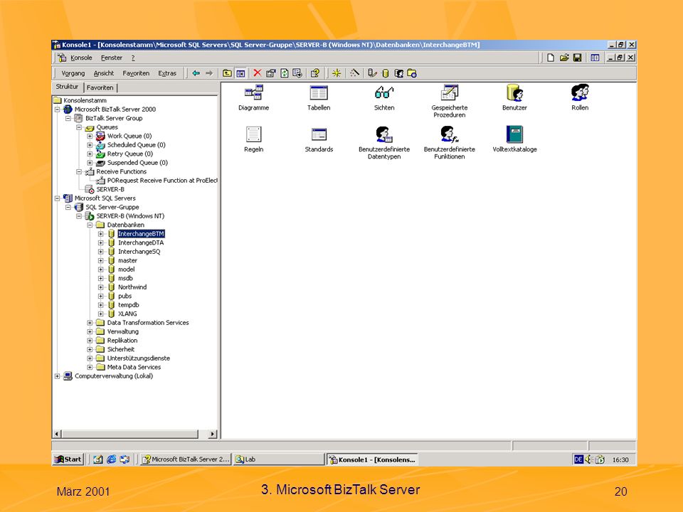
Task: Click the yellow star New icon
Action: 337,73
